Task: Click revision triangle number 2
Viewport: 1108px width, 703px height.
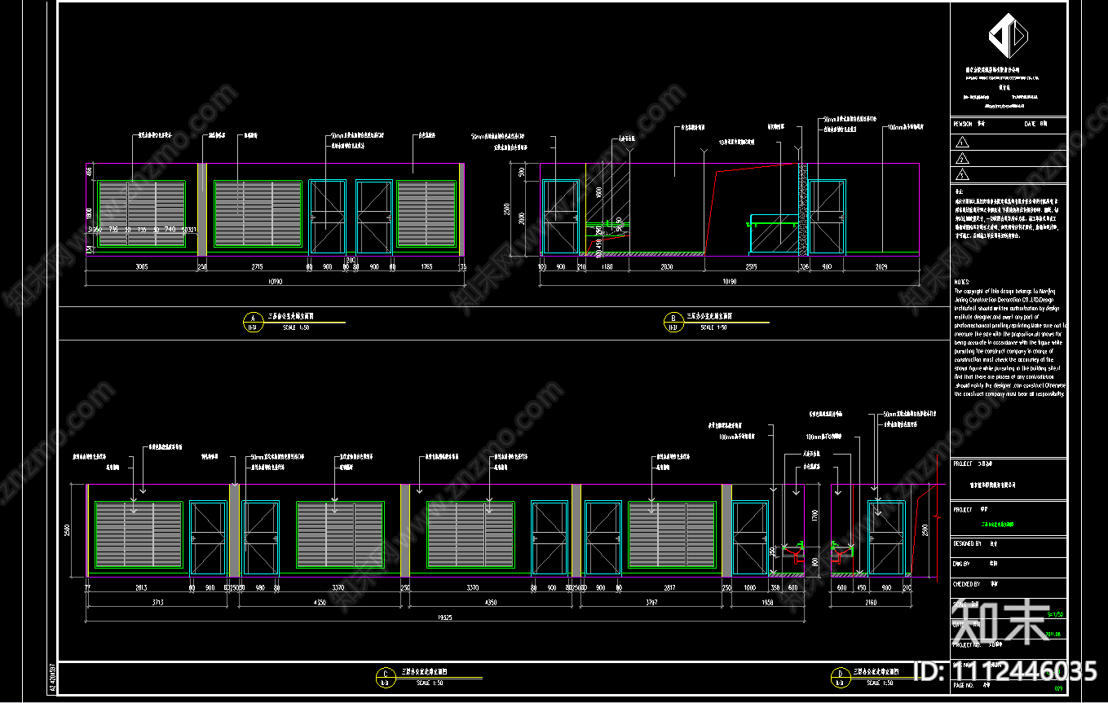Action: 961,158
